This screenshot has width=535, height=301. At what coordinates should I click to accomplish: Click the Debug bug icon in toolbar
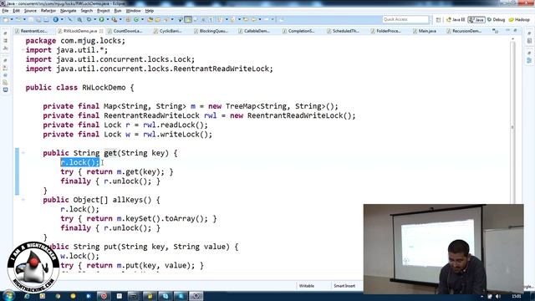(x=89, y=19)
